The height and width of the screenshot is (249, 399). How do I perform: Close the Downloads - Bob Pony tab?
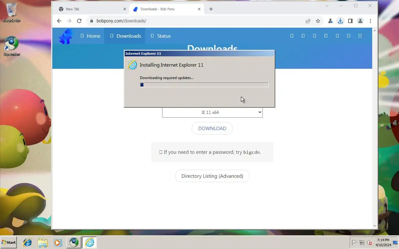pyautogui.click(x=199, y=9)
